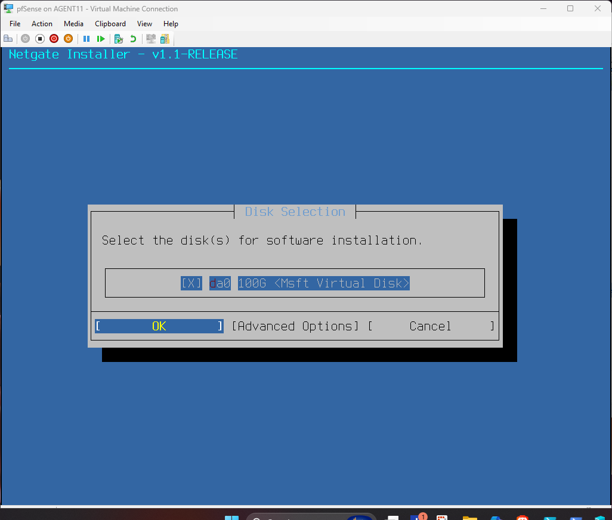Open the File menu
612x520 pixels.
pos(15,24)
